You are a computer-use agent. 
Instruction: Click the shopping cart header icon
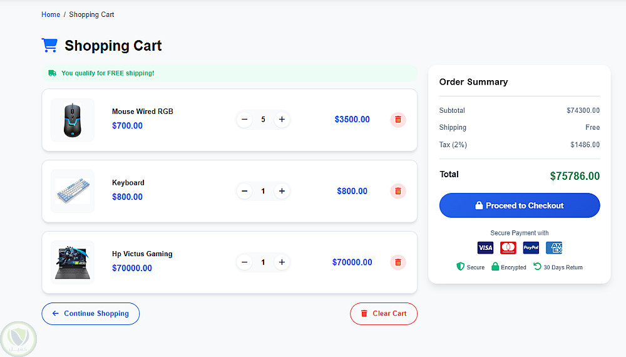[49, 45]
